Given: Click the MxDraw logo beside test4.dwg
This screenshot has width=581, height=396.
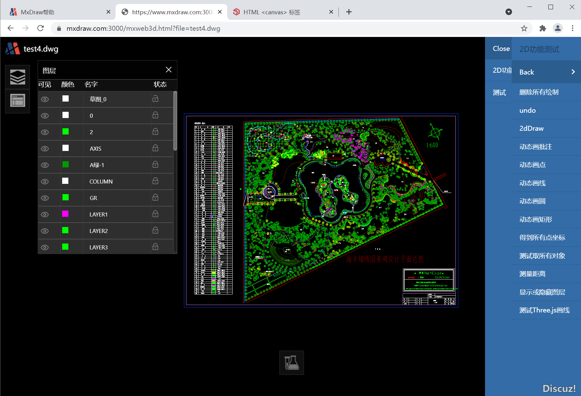Looking at the screenshot, I should [x=13, y=49].
